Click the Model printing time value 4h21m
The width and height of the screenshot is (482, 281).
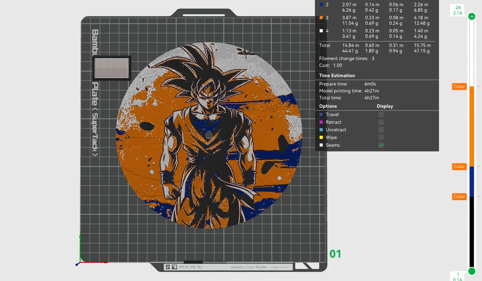click(x=372, y=91)
